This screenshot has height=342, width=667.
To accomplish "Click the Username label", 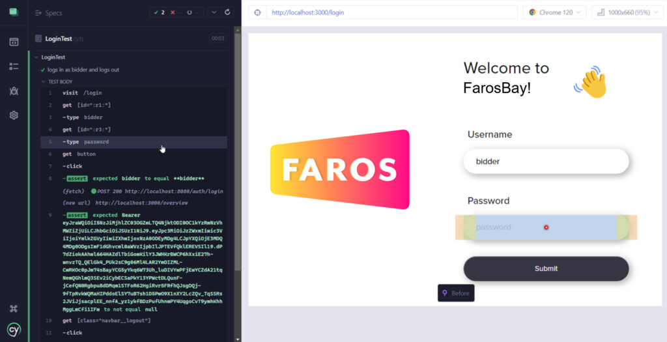I will tap(490, 134).
